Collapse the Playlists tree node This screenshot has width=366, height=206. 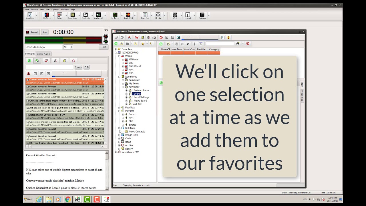click(120, 111)
